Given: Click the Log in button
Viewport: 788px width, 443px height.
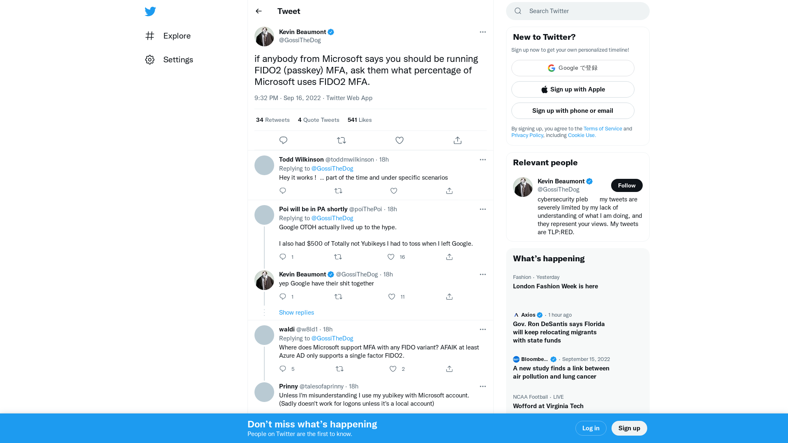Looking at the screenshot, I should point(591,428).
